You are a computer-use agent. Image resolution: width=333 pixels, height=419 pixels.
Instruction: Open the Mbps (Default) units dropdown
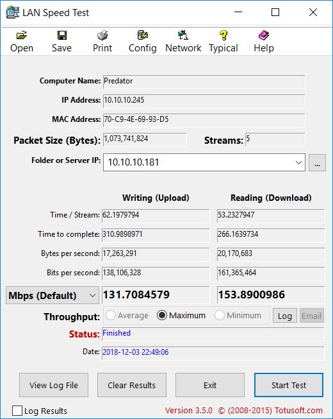point(53,295)
